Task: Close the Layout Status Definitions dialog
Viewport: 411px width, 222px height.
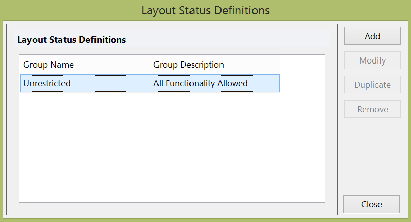Action: (x=371, y=204)
